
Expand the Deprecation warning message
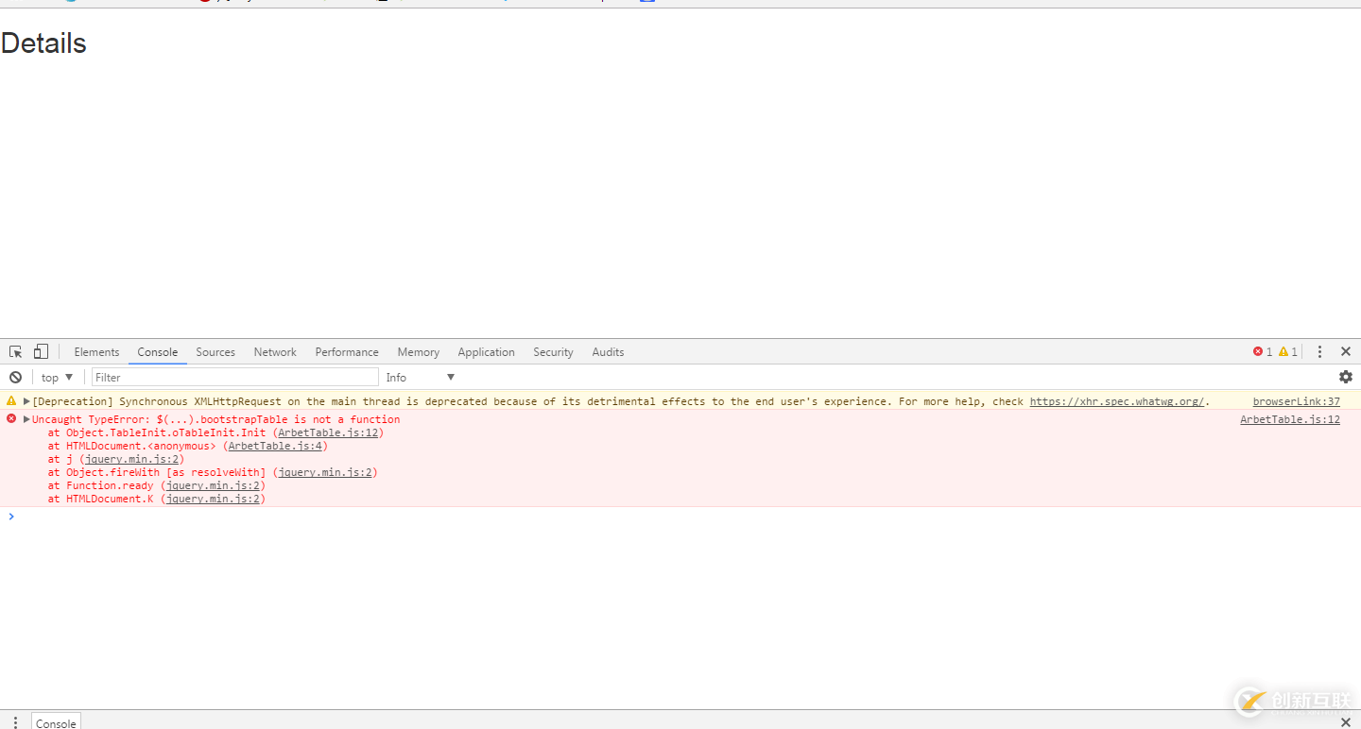click(x=26, y=401)
